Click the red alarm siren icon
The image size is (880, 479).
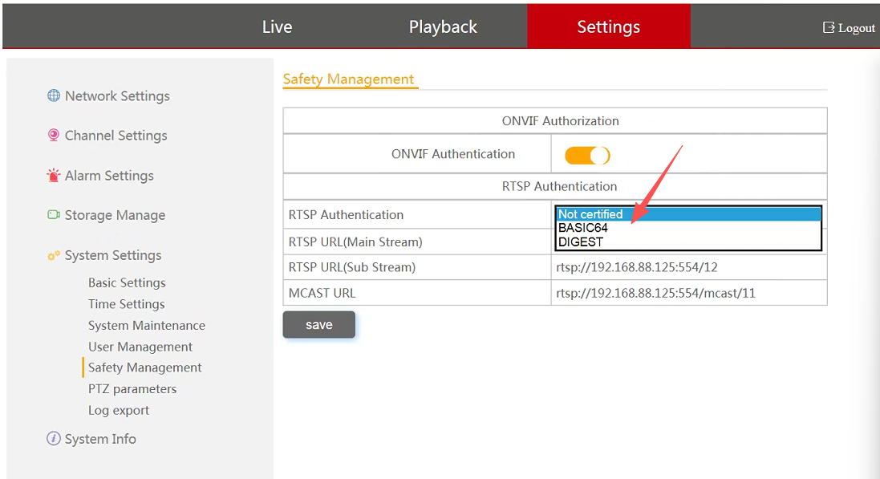54,175
